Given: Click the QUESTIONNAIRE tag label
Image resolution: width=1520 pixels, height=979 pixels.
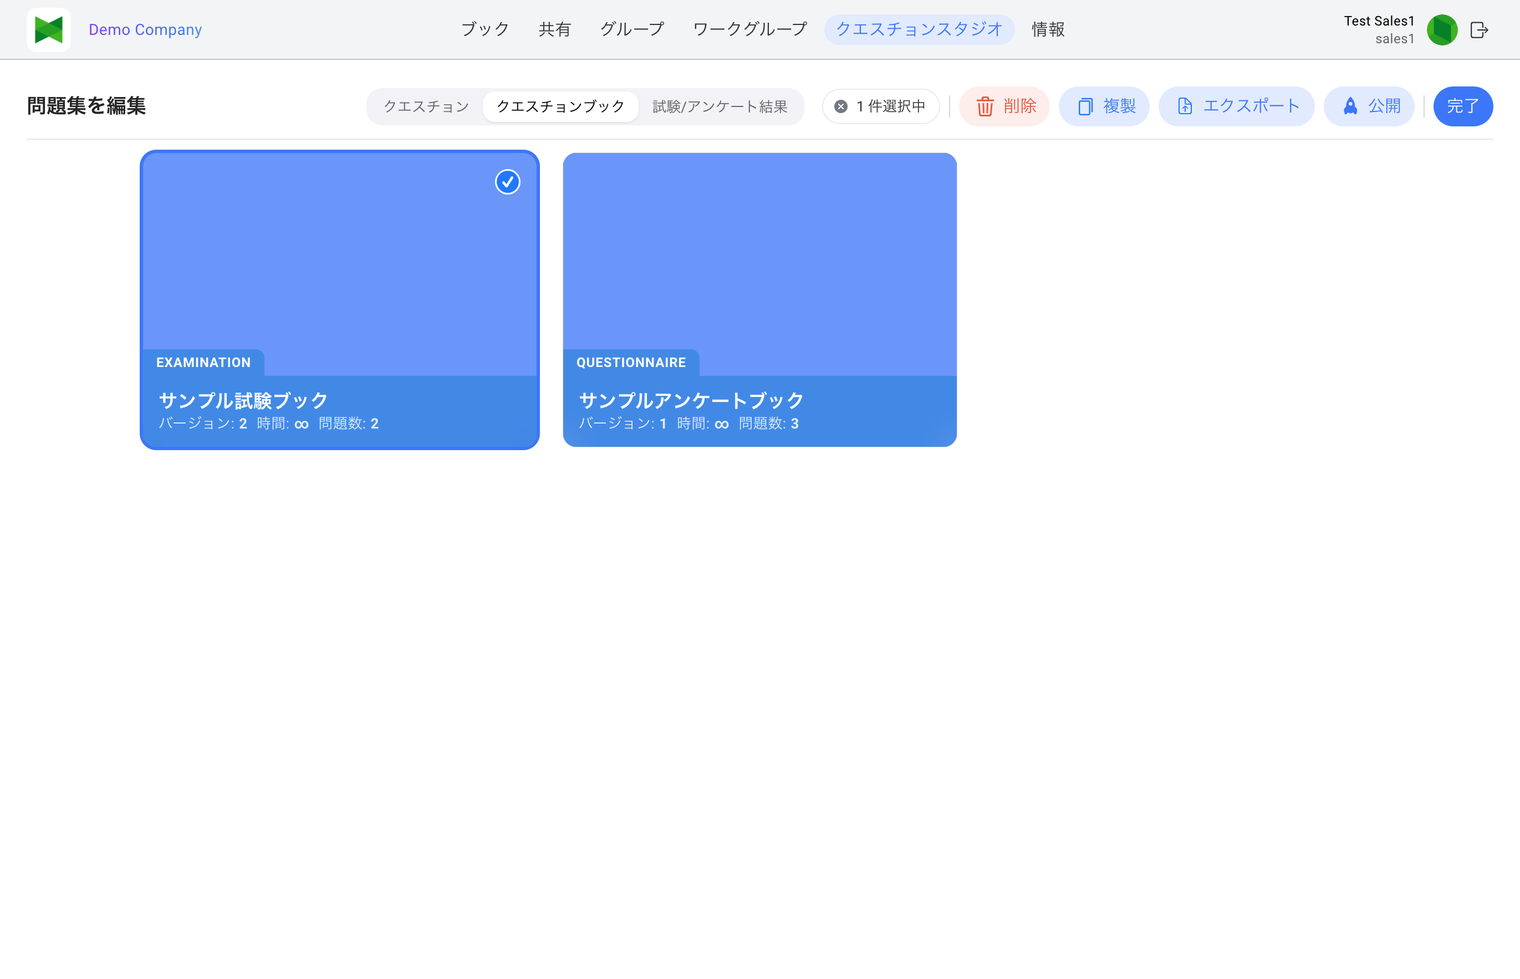Looking at the screenshot, I should tap(631, 363).
